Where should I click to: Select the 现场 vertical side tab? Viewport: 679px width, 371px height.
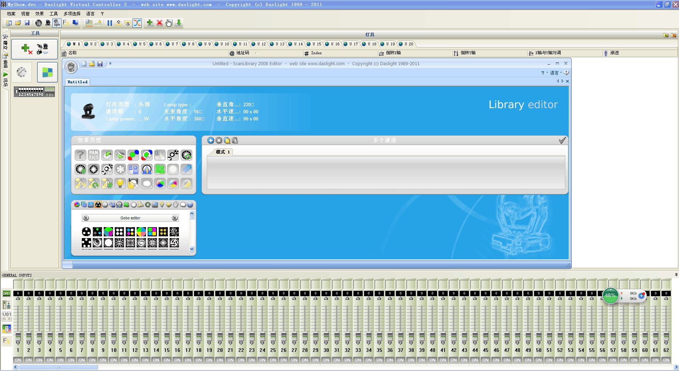click(x=5, y=80)
